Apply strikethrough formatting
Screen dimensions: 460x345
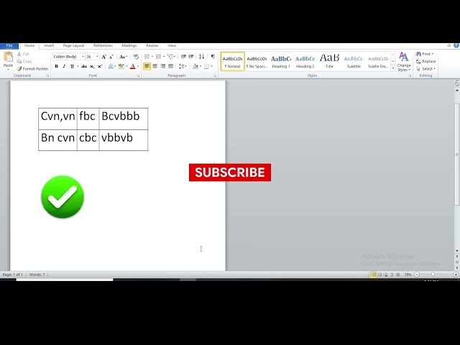click(84, 66)
